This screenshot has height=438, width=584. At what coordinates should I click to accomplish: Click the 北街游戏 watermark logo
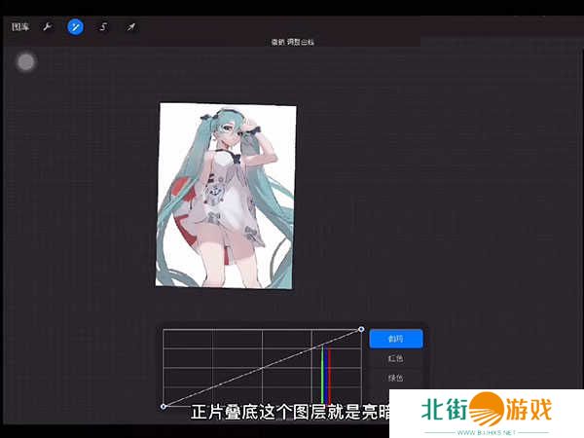point(487,411)
